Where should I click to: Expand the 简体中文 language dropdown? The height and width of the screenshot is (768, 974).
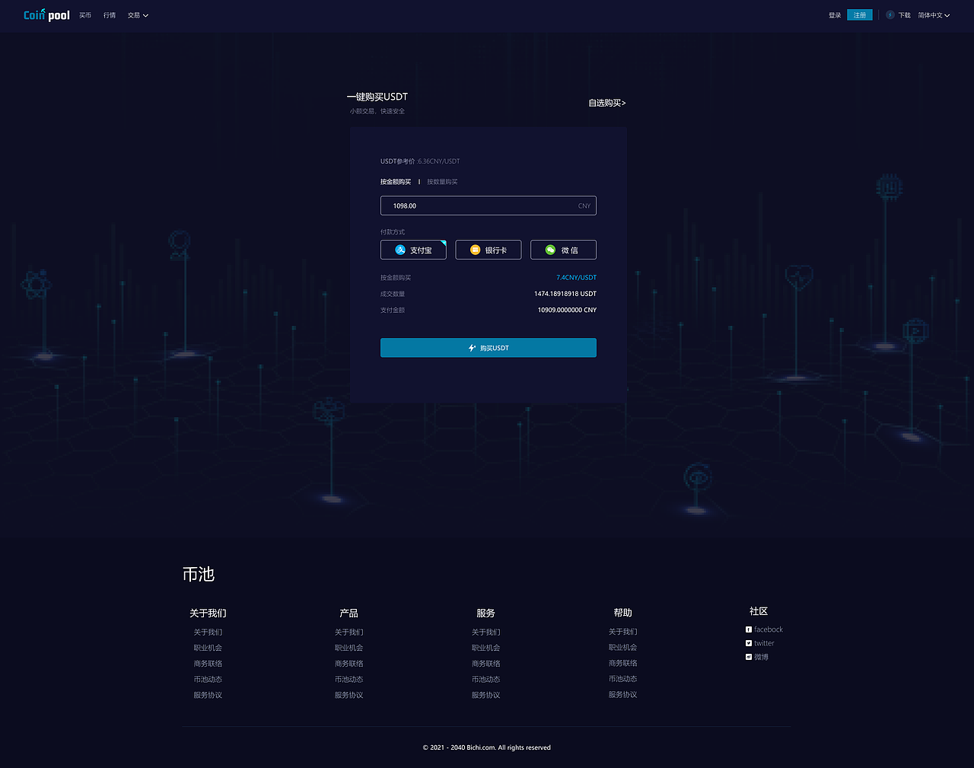(934, 15)
